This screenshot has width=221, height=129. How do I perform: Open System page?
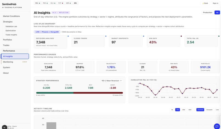[x=15, y=67]
